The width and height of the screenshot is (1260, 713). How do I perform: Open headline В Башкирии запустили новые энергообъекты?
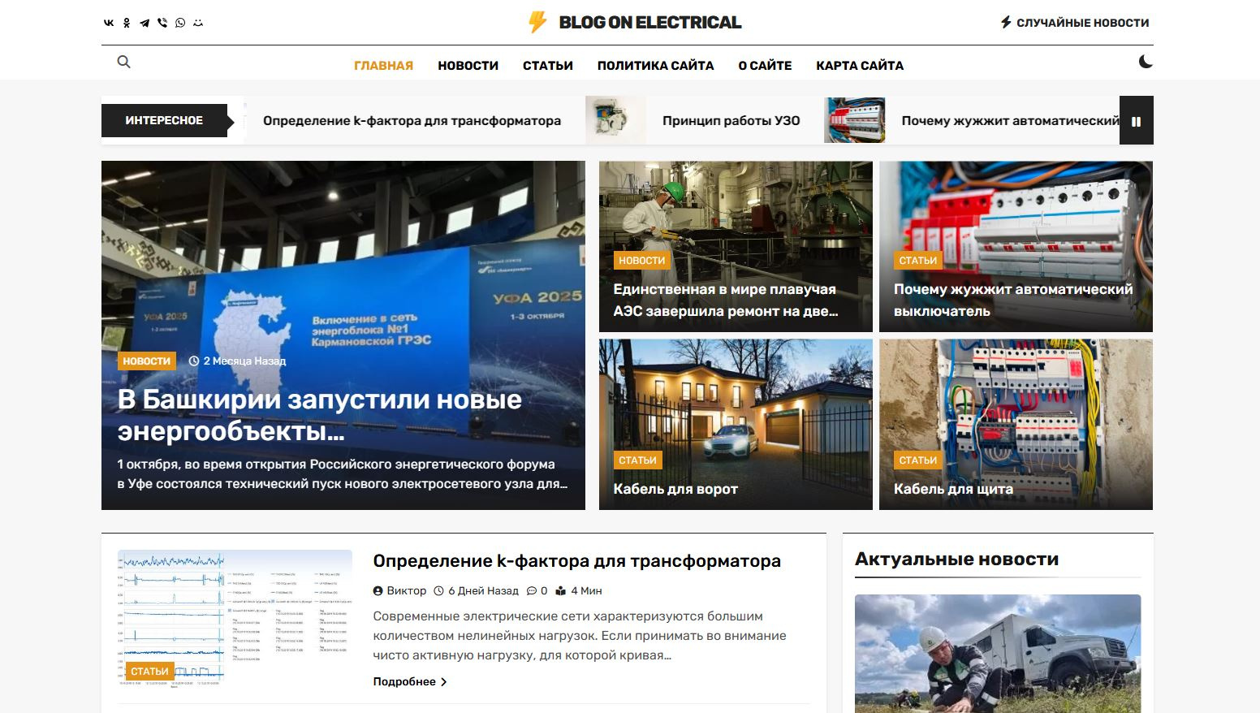320,414
